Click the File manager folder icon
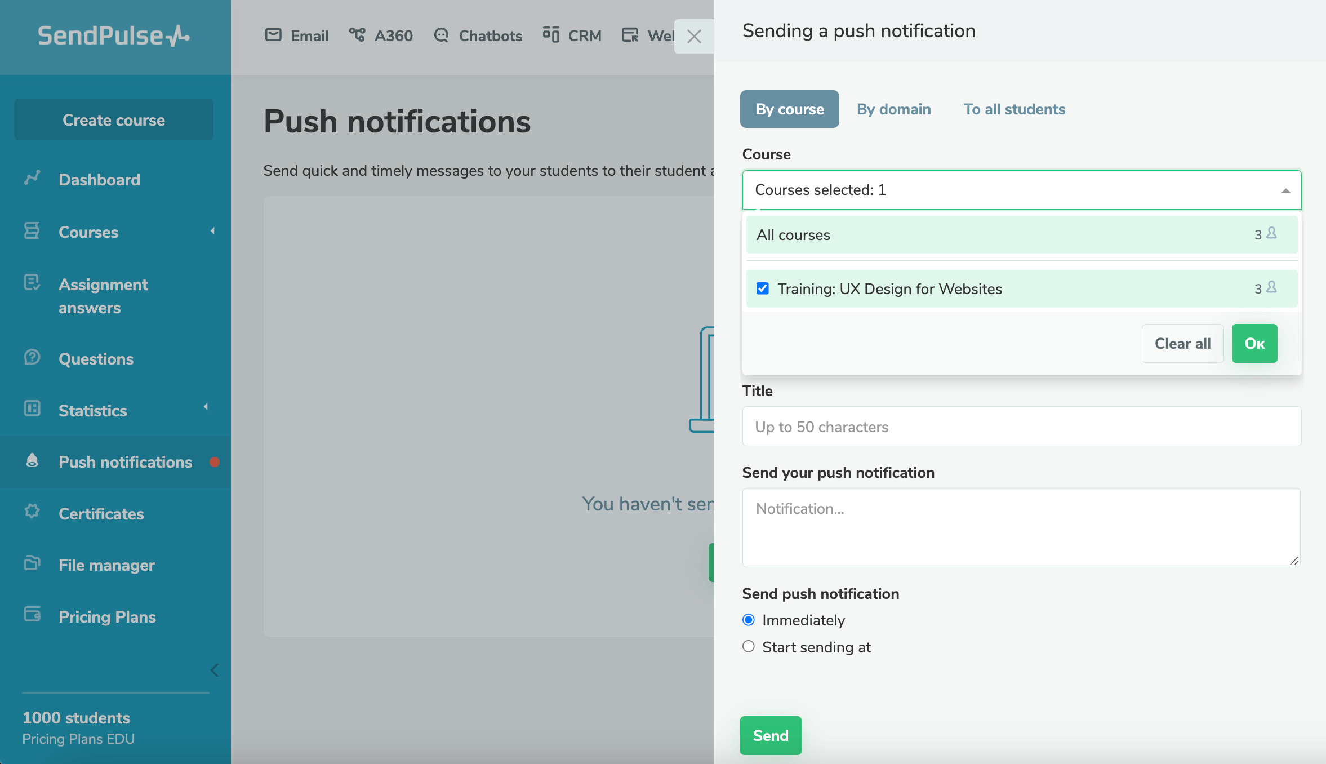1326x764 pixels. click(x=32, y=563)
